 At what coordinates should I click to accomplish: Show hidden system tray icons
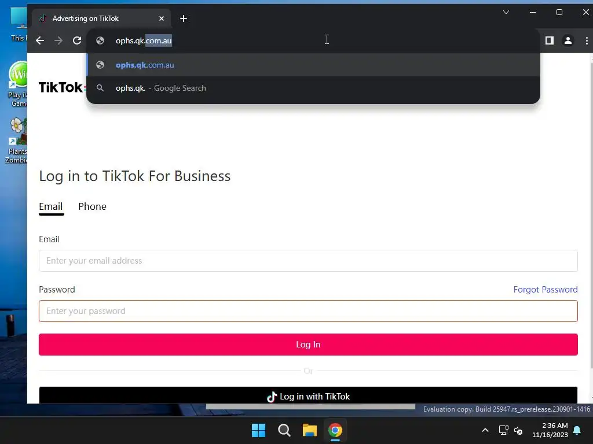pyautogui.click(x=485, y=430)
